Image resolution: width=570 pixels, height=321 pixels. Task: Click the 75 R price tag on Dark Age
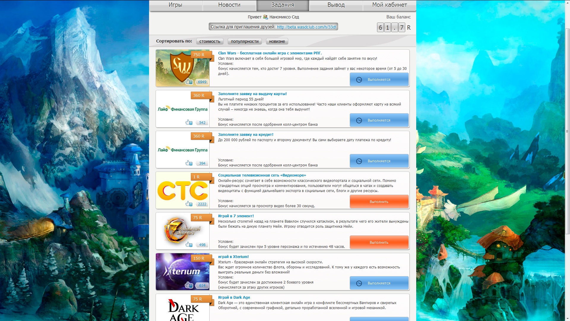pyautogui.click(x=202, y=299)
